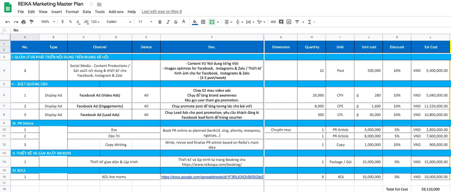The height and width of the screenshot is (192, 451).
Task: Open the fill color tool
Action: pyautogui.click(x=195, y=22)
